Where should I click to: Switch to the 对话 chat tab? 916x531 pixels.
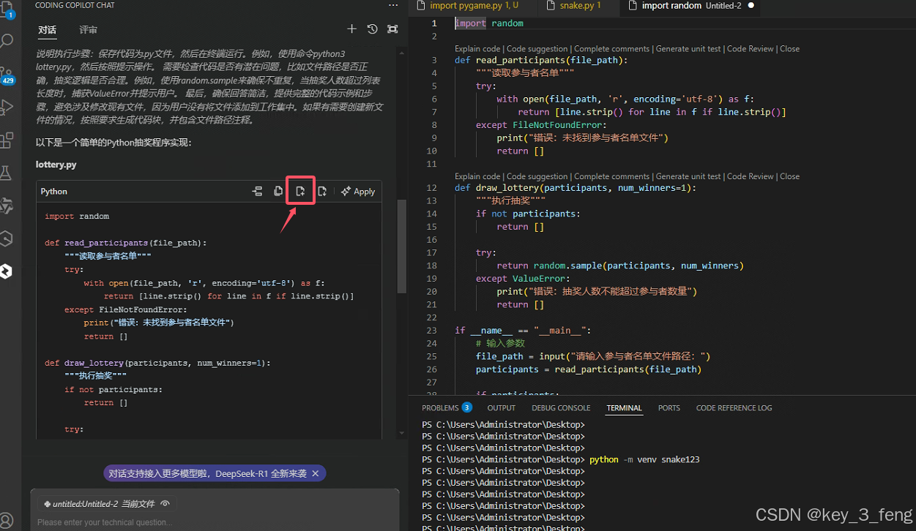point(48,30)
